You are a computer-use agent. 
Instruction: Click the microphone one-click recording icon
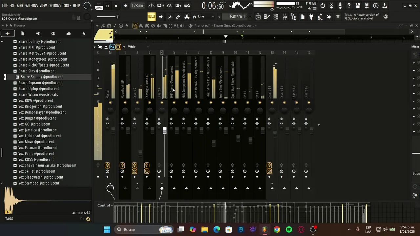[x=340, y=6]
